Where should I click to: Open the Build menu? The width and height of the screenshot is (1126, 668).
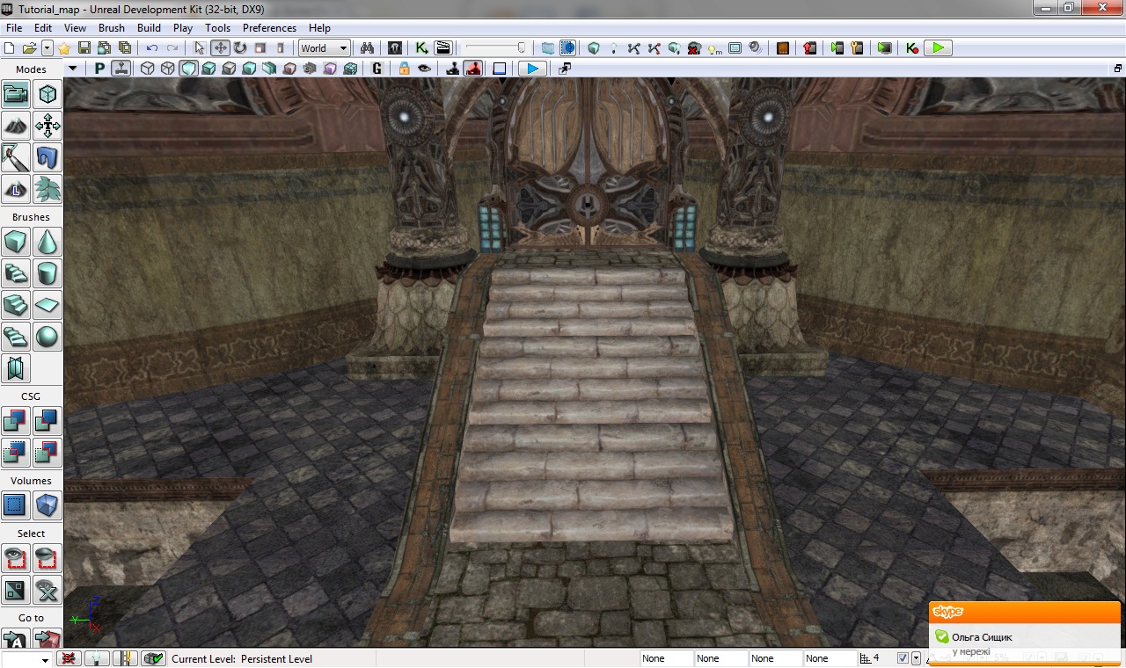coord(149,28)
